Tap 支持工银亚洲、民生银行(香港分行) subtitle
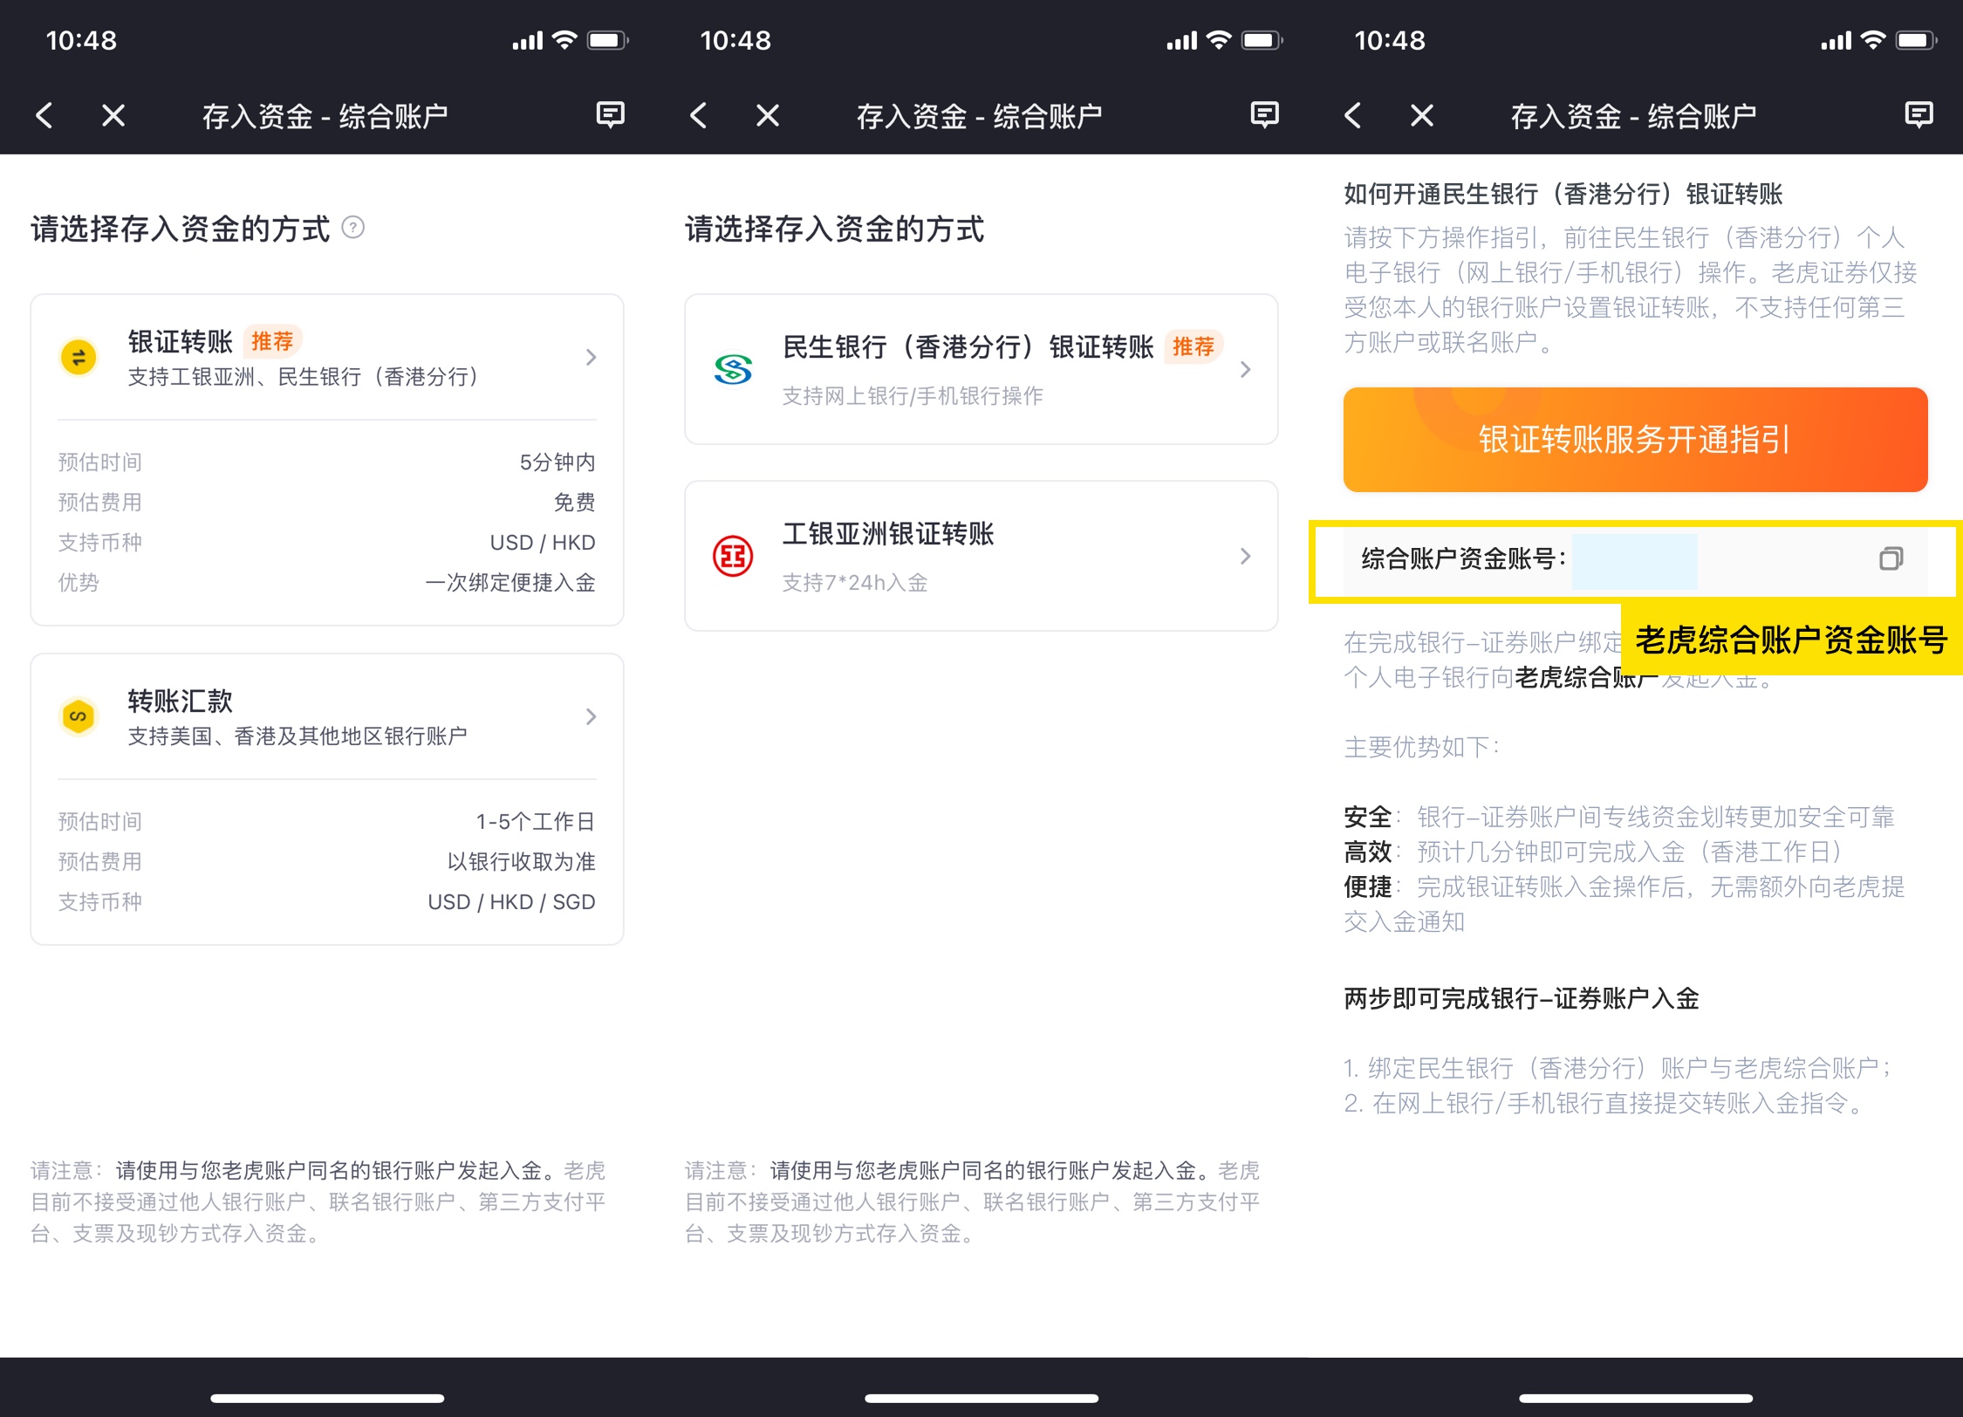 (304, 377)
